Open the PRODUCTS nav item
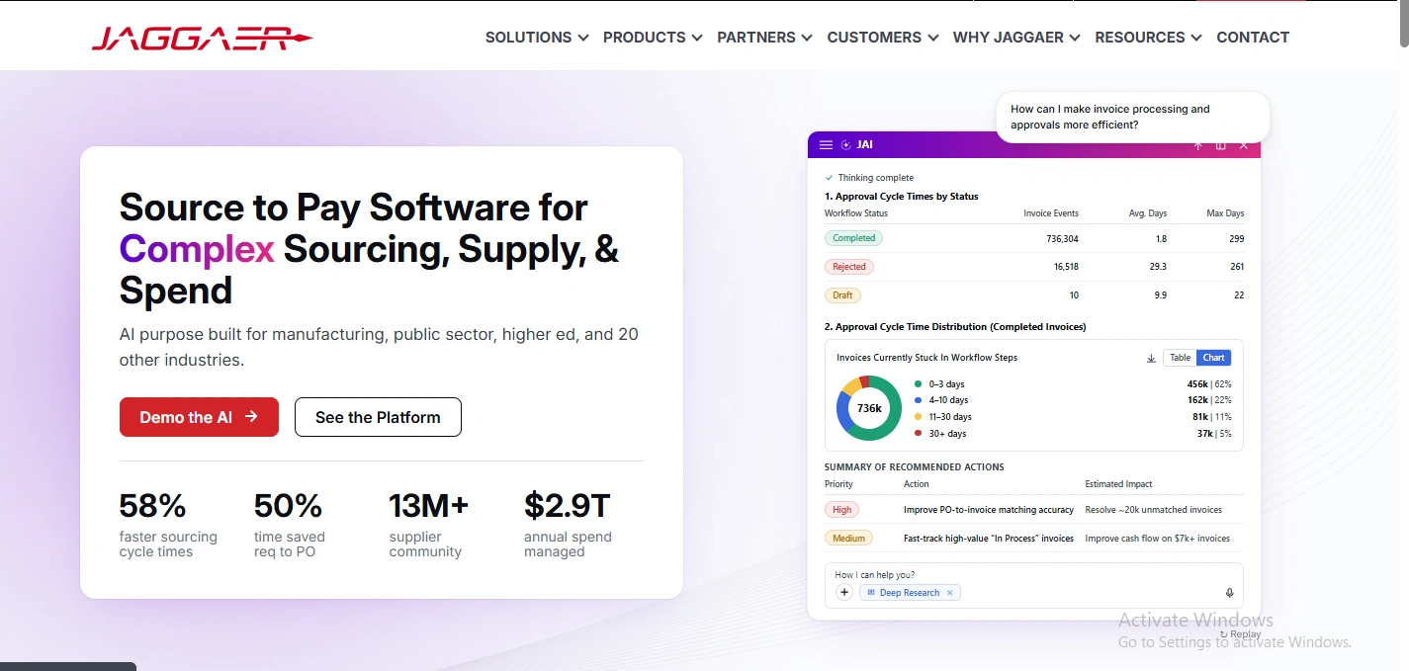Image resolution: width=1409 pixels, height=671 pixels. coord(644,38)
